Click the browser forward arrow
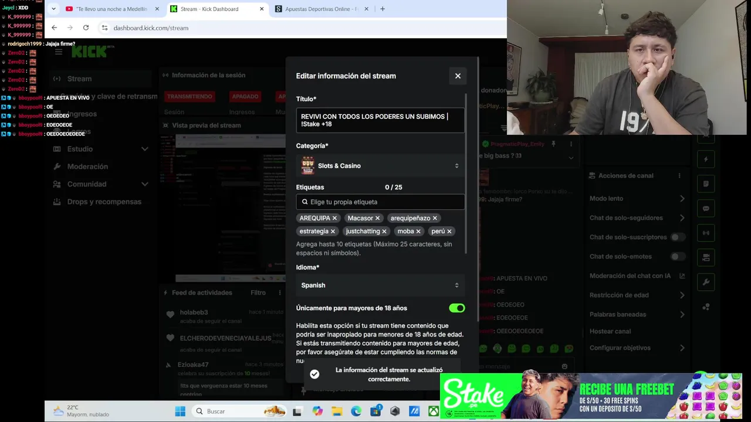751x422 pixels. point(70,28)
